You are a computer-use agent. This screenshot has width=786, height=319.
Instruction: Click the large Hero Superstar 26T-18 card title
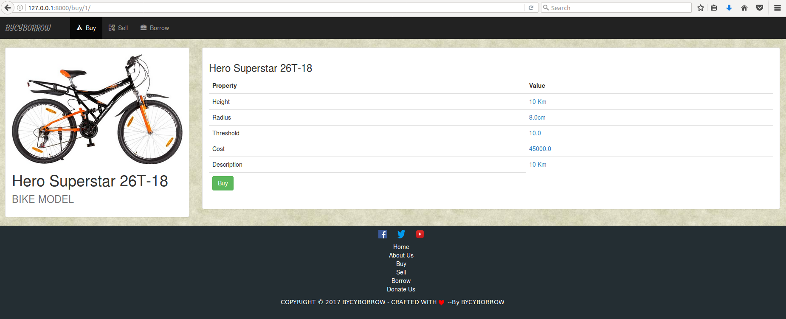(x=90, y=181)
